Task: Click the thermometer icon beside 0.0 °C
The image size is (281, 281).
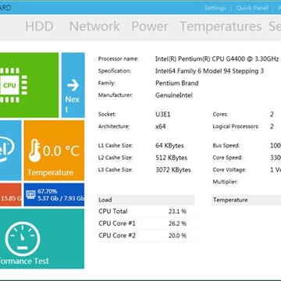Action: coord(34,151)
